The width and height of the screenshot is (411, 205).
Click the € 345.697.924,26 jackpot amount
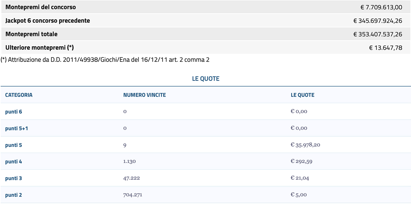click(x=378, y=21)
